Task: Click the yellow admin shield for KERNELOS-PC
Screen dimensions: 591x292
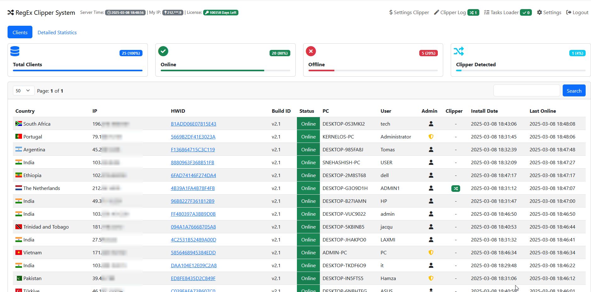Action: [x=431, y=137]
